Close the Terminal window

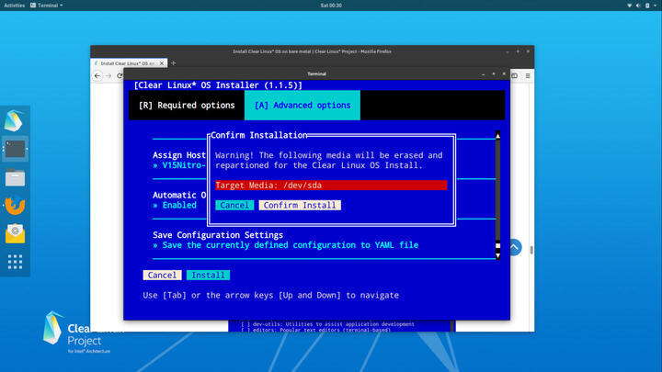pos(504,74)
